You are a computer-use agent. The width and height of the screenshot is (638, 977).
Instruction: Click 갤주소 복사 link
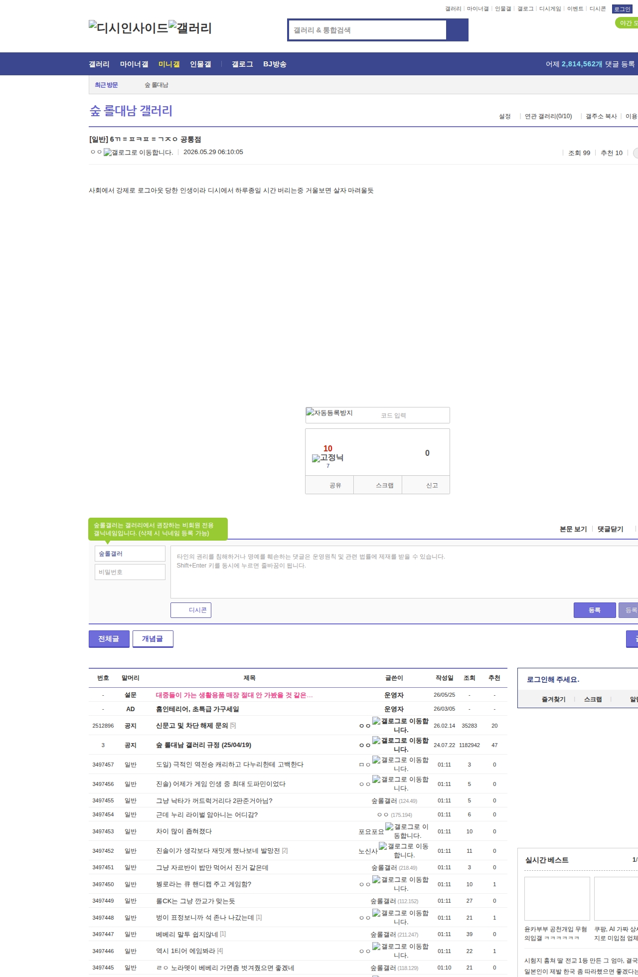click(601, 116)
